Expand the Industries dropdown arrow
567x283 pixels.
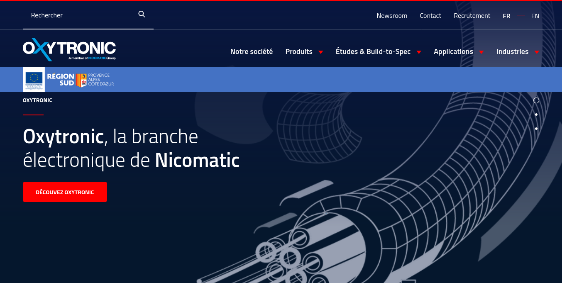pyautogui.click(x=536, y=52)
